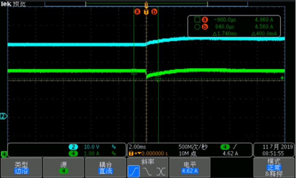Open the 耦合 (coupling) menu
This screenshot has width=296, height=178.
[105, 167]
